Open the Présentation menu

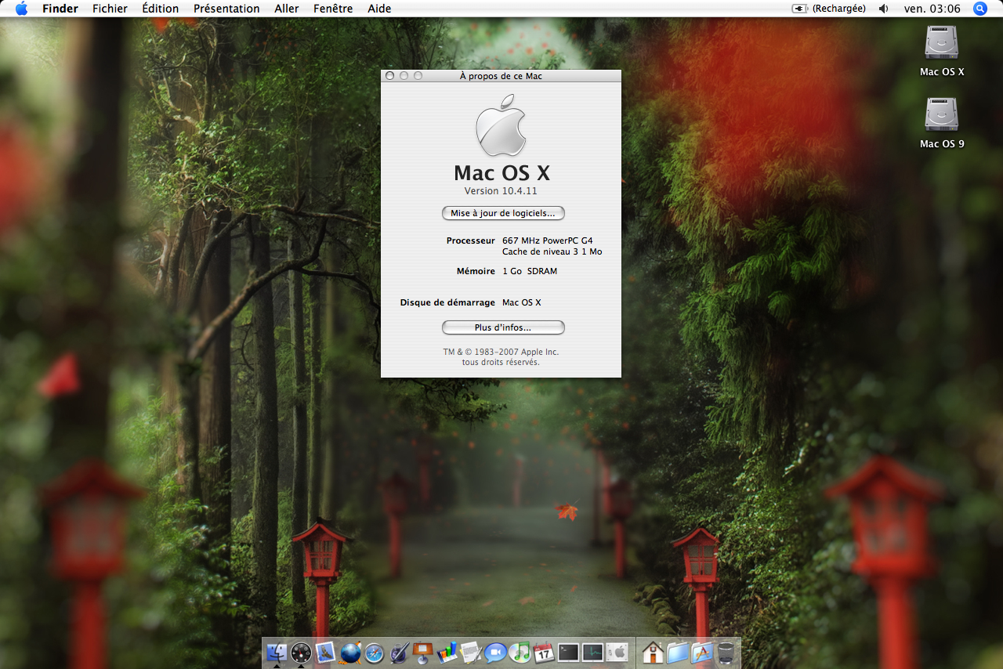[226, 9]
